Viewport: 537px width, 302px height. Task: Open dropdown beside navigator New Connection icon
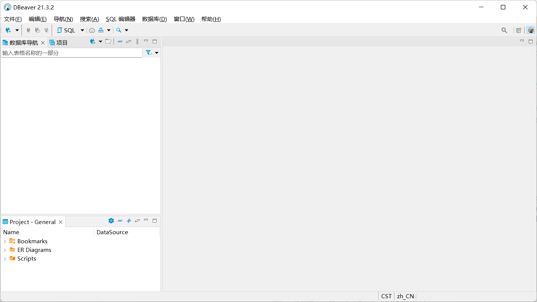click(x=100, y=42)
